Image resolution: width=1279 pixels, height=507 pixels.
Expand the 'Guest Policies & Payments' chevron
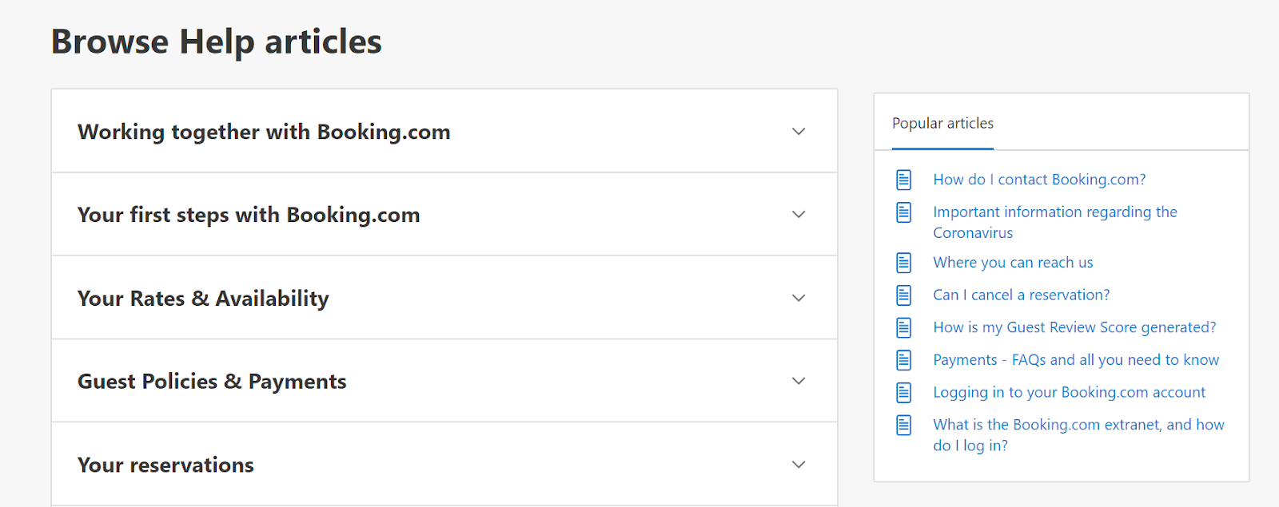(798, 382)
